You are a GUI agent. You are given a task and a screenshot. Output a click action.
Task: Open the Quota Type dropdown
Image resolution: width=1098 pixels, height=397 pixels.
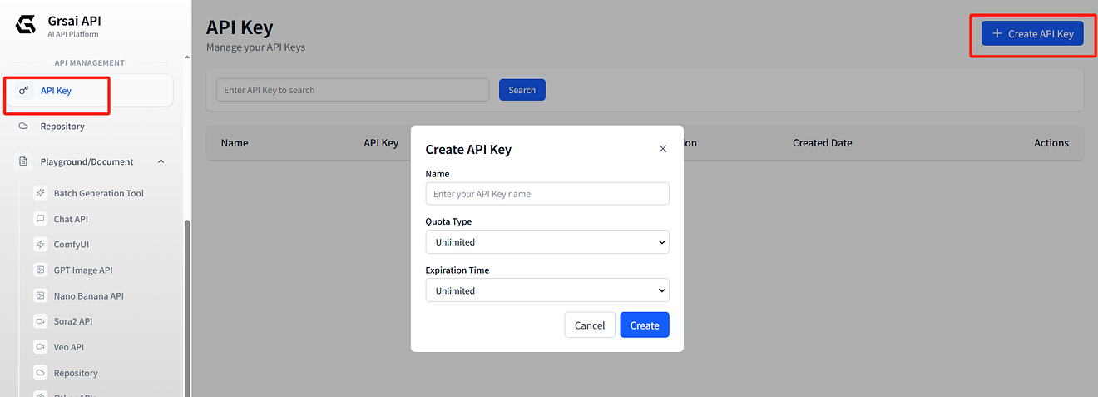[x=547, y=242]
